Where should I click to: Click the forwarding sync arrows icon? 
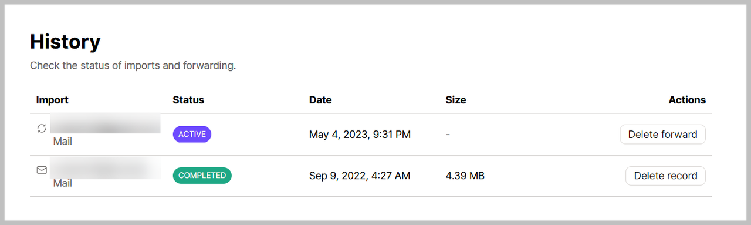click(x=42, y=128)
